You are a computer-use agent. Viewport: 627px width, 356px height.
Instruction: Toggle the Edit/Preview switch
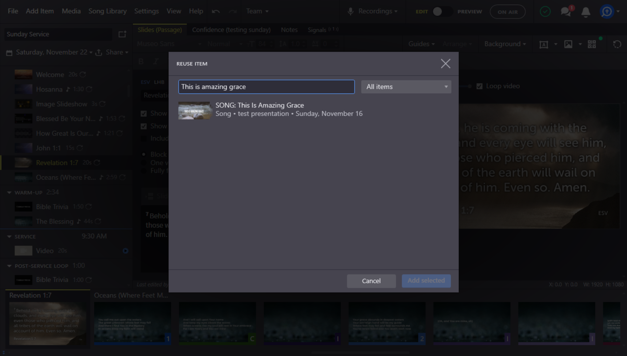[x=442, y=12]
